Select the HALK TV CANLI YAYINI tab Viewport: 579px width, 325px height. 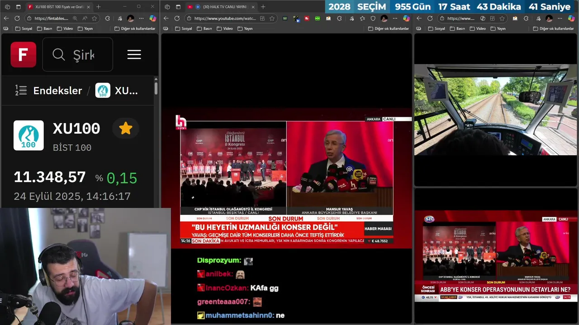pos(220,7)
